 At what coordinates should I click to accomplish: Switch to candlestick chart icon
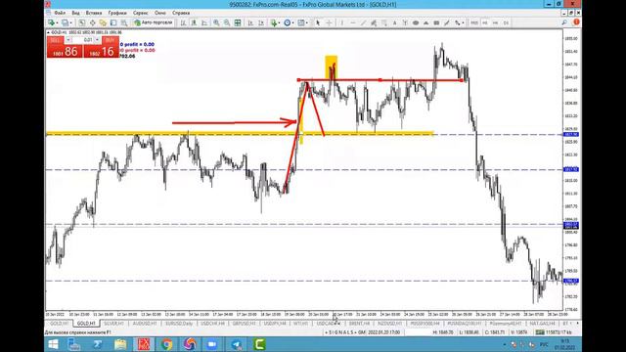coord(194,22)
